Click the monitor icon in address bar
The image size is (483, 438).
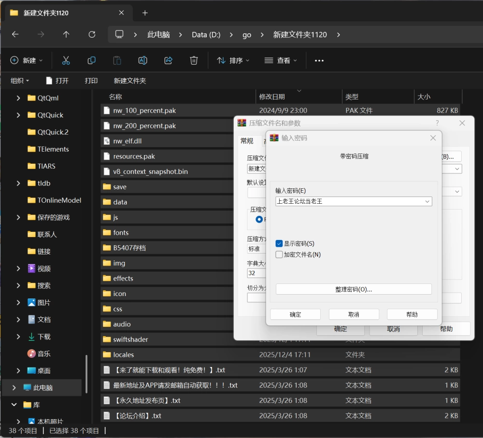[119, 34]
